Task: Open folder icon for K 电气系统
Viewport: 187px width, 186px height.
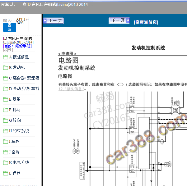Action: tap(6, 163)
